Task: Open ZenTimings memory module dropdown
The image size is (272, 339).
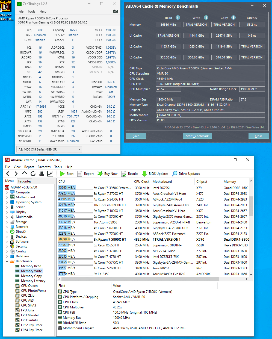Action: (49, 149)
